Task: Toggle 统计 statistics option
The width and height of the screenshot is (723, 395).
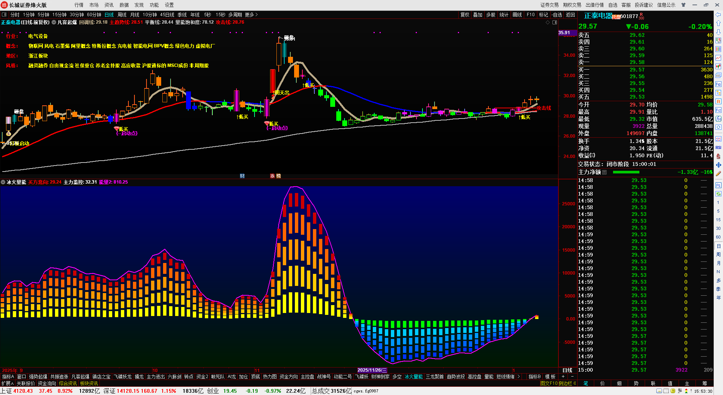Action: click(x=504, y=15)
